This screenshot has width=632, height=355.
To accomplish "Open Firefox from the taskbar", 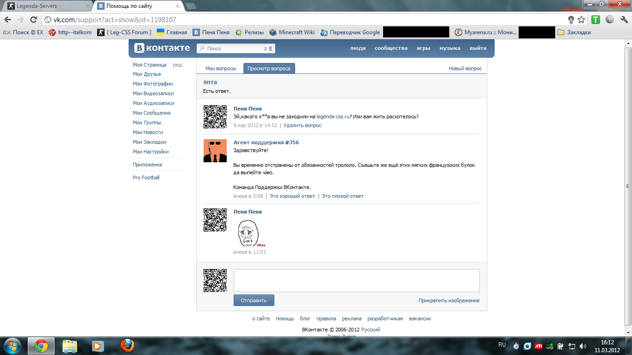I will point(127,346).
